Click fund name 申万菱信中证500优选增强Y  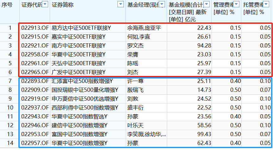coord(85,99)
